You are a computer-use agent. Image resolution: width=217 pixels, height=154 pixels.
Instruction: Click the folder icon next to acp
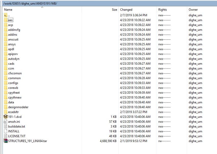(6, 25)
